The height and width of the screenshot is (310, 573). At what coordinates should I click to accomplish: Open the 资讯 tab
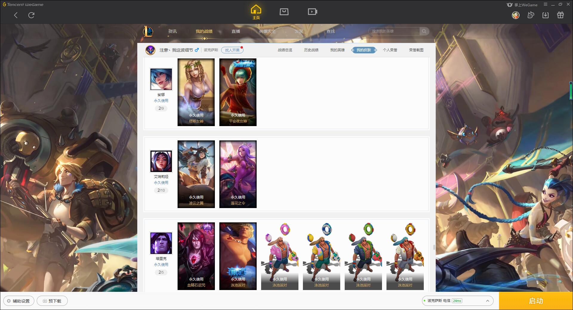[x=172, y=31]
